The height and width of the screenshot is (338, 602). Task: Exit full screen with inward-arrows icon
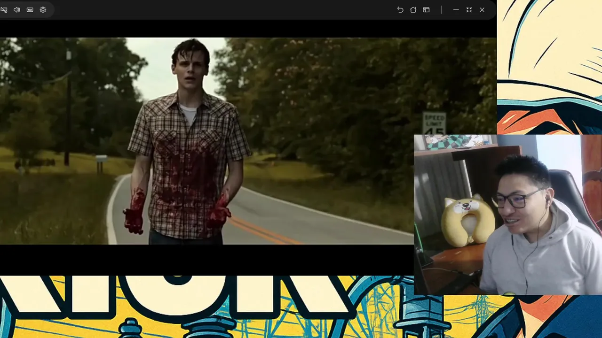click(469, 10)
